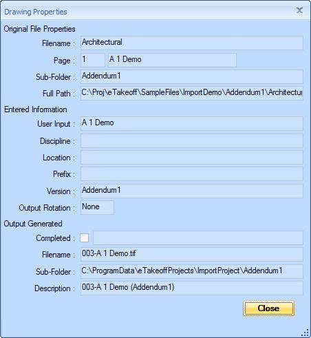311x338 pixels.
Task: Click the Page number field
Action: pos(93,60)
